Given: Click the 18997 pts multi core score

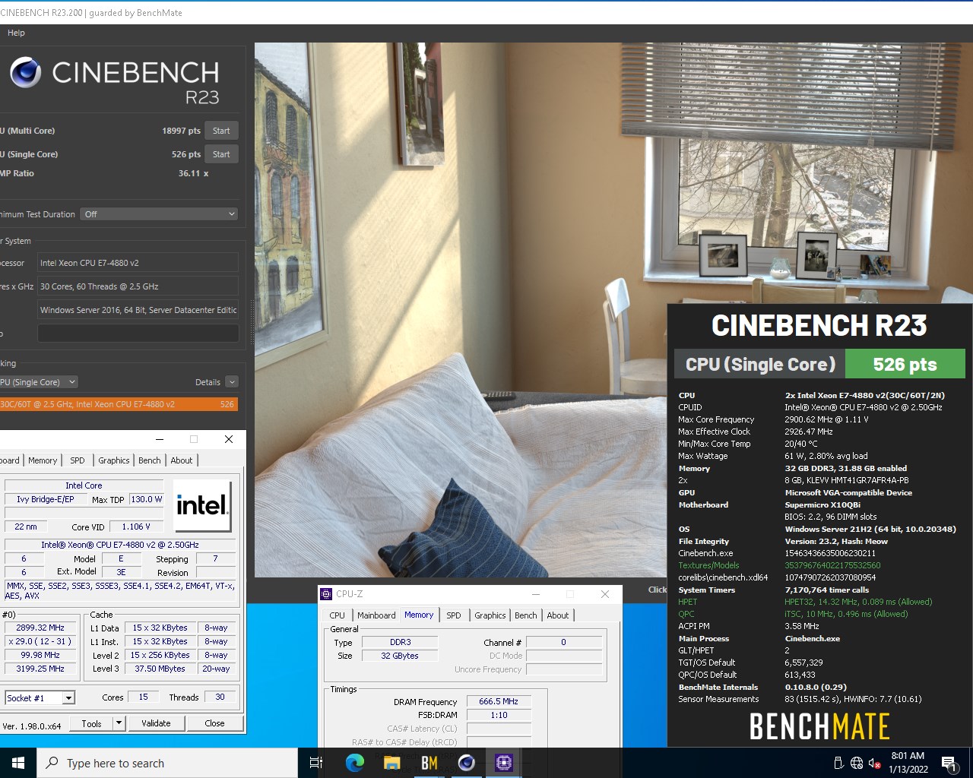Looking at the screenshot, I should (181, 131).
